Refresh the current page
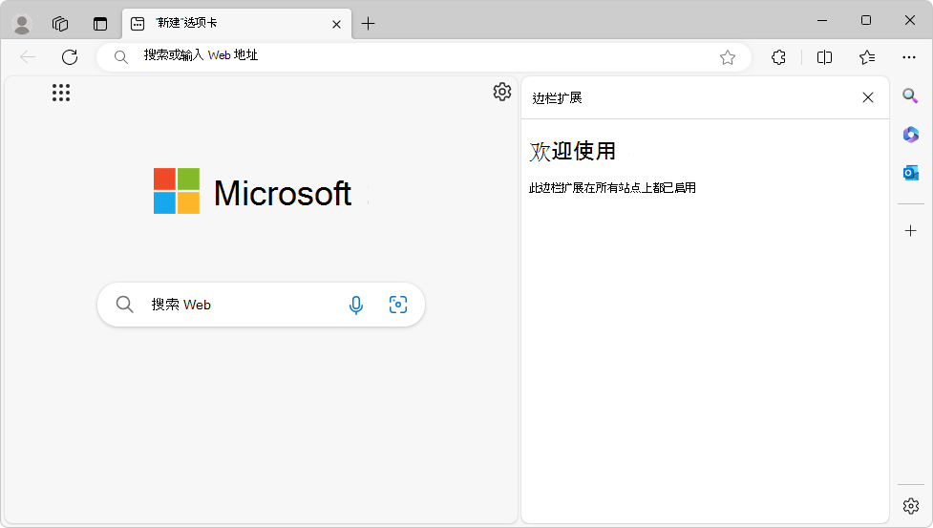 tap(70, 57)
